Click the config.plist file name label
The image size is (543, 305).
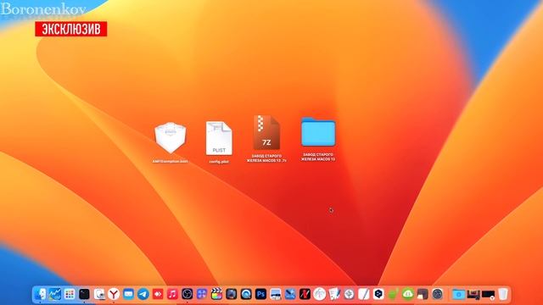(219, 162)
